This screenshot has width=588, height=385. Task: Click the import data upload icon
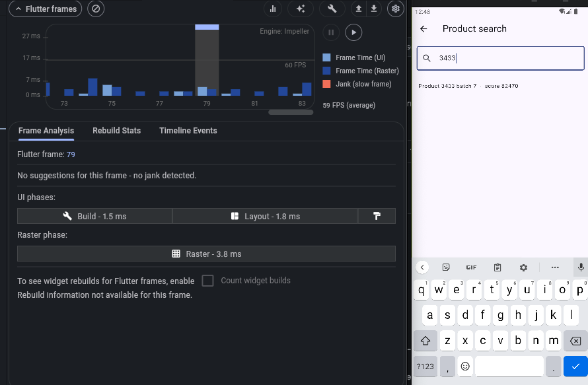[359, 9]
